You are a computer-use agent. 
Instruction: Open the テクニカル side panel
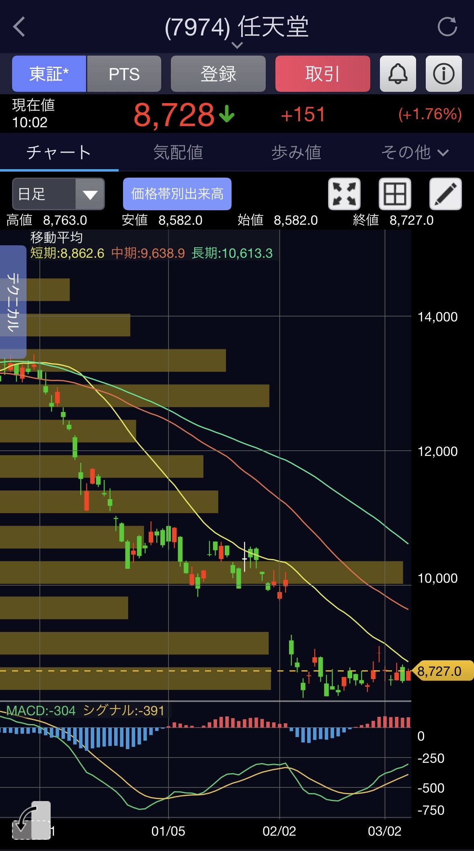point(13,302)
